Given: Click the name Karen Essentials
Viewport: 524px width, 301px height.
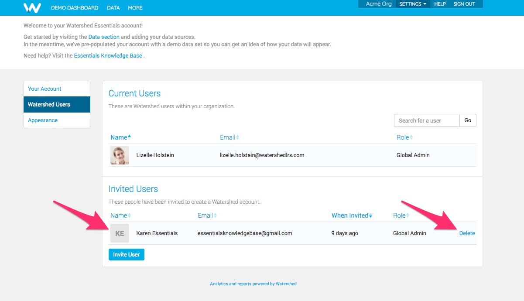Looking at the screenshot, I should pyautogui.click(x=157, y=233).
